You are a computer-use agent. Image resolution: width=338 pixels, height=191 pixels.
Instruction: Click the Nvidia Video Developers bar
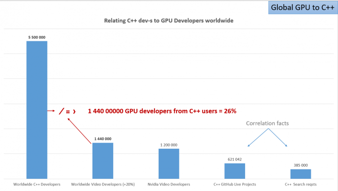point(169,164)
